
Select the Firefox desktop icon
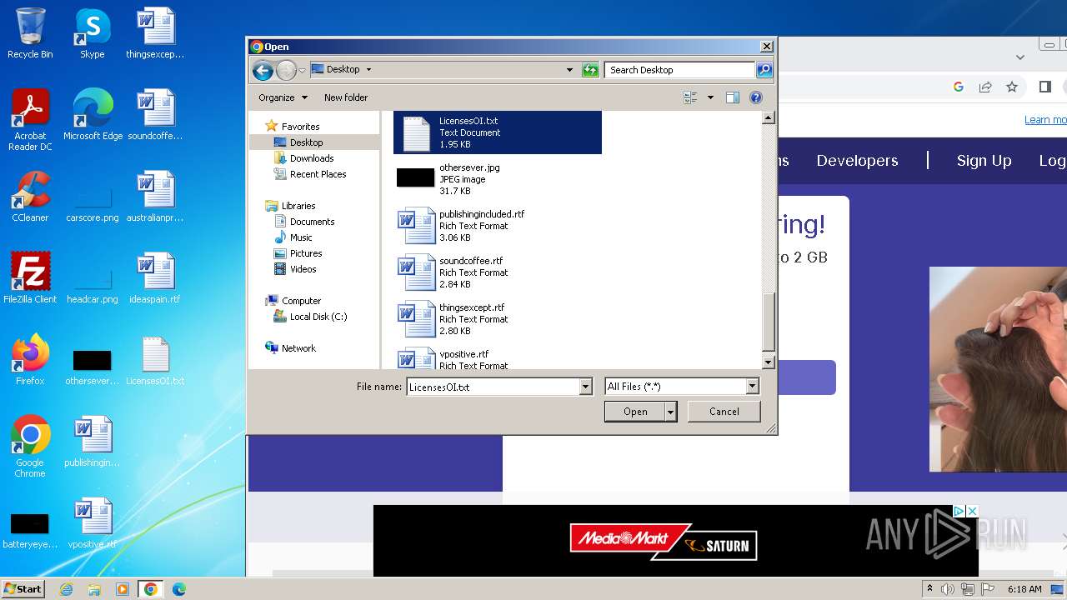pyautogui.click(x=30, y=360)
